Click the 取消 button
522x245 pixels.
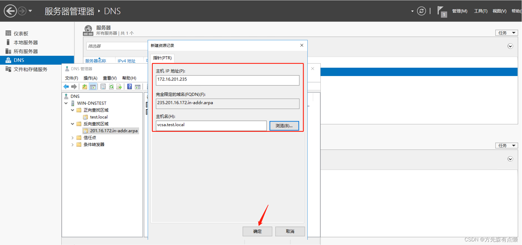(290, 231)
